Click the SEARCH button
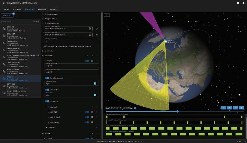The height and width of the screenshot is (143, 247). [7, 15]
